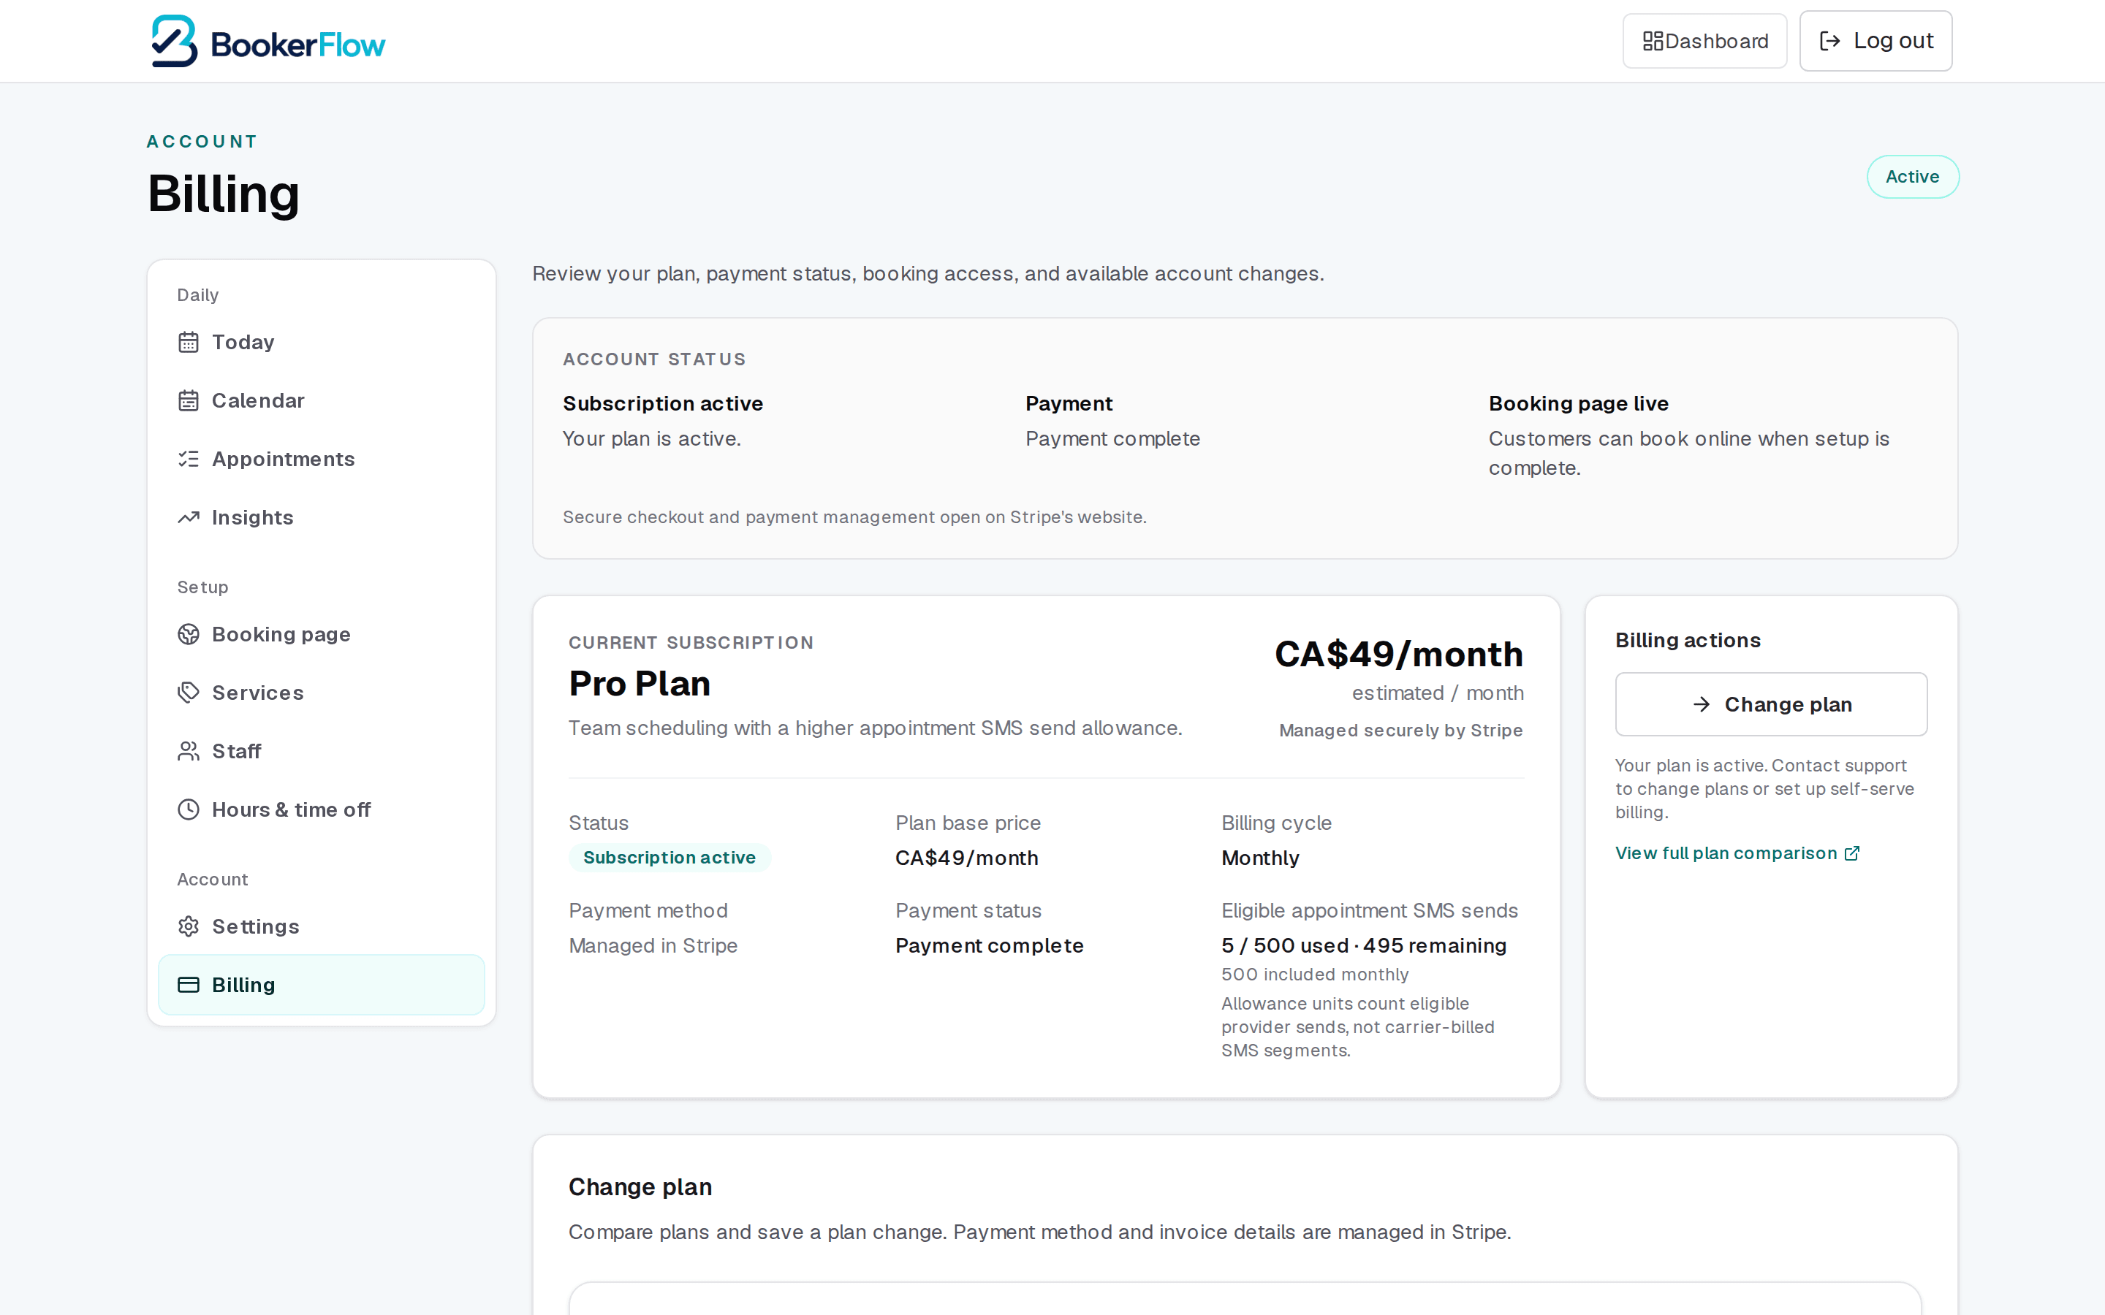Open Insights from the sidebar
Image resolution: width=2105 pixels, height=1315 pixels.
click(x=321, y=517)
